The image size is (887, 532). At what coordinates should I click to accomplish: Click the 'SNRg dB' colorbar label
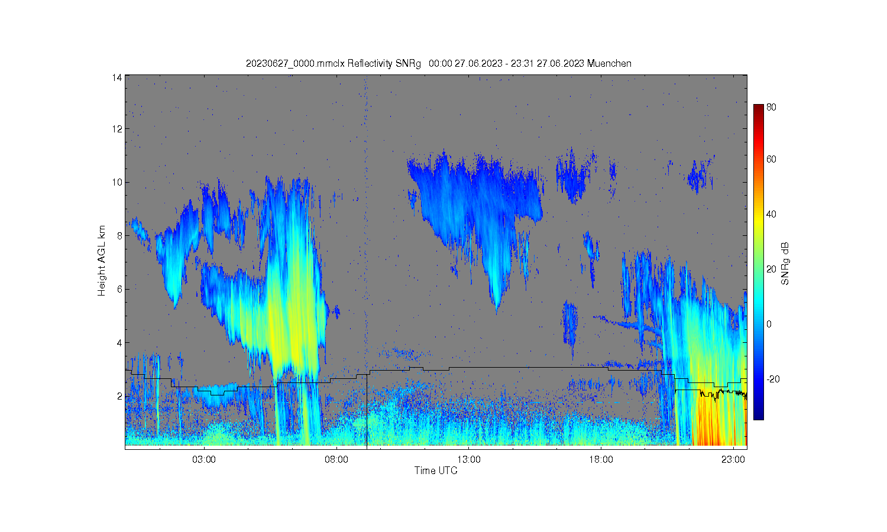785,264
